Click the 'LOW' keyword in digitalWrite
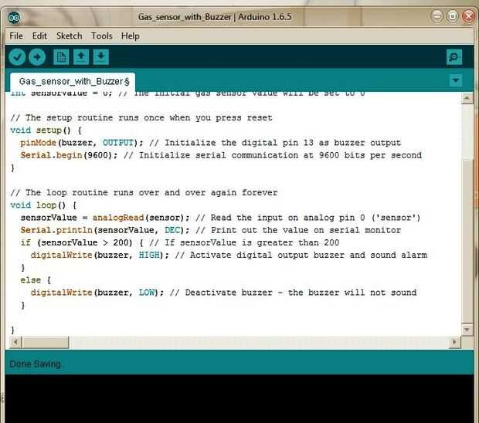 point(147,293)
